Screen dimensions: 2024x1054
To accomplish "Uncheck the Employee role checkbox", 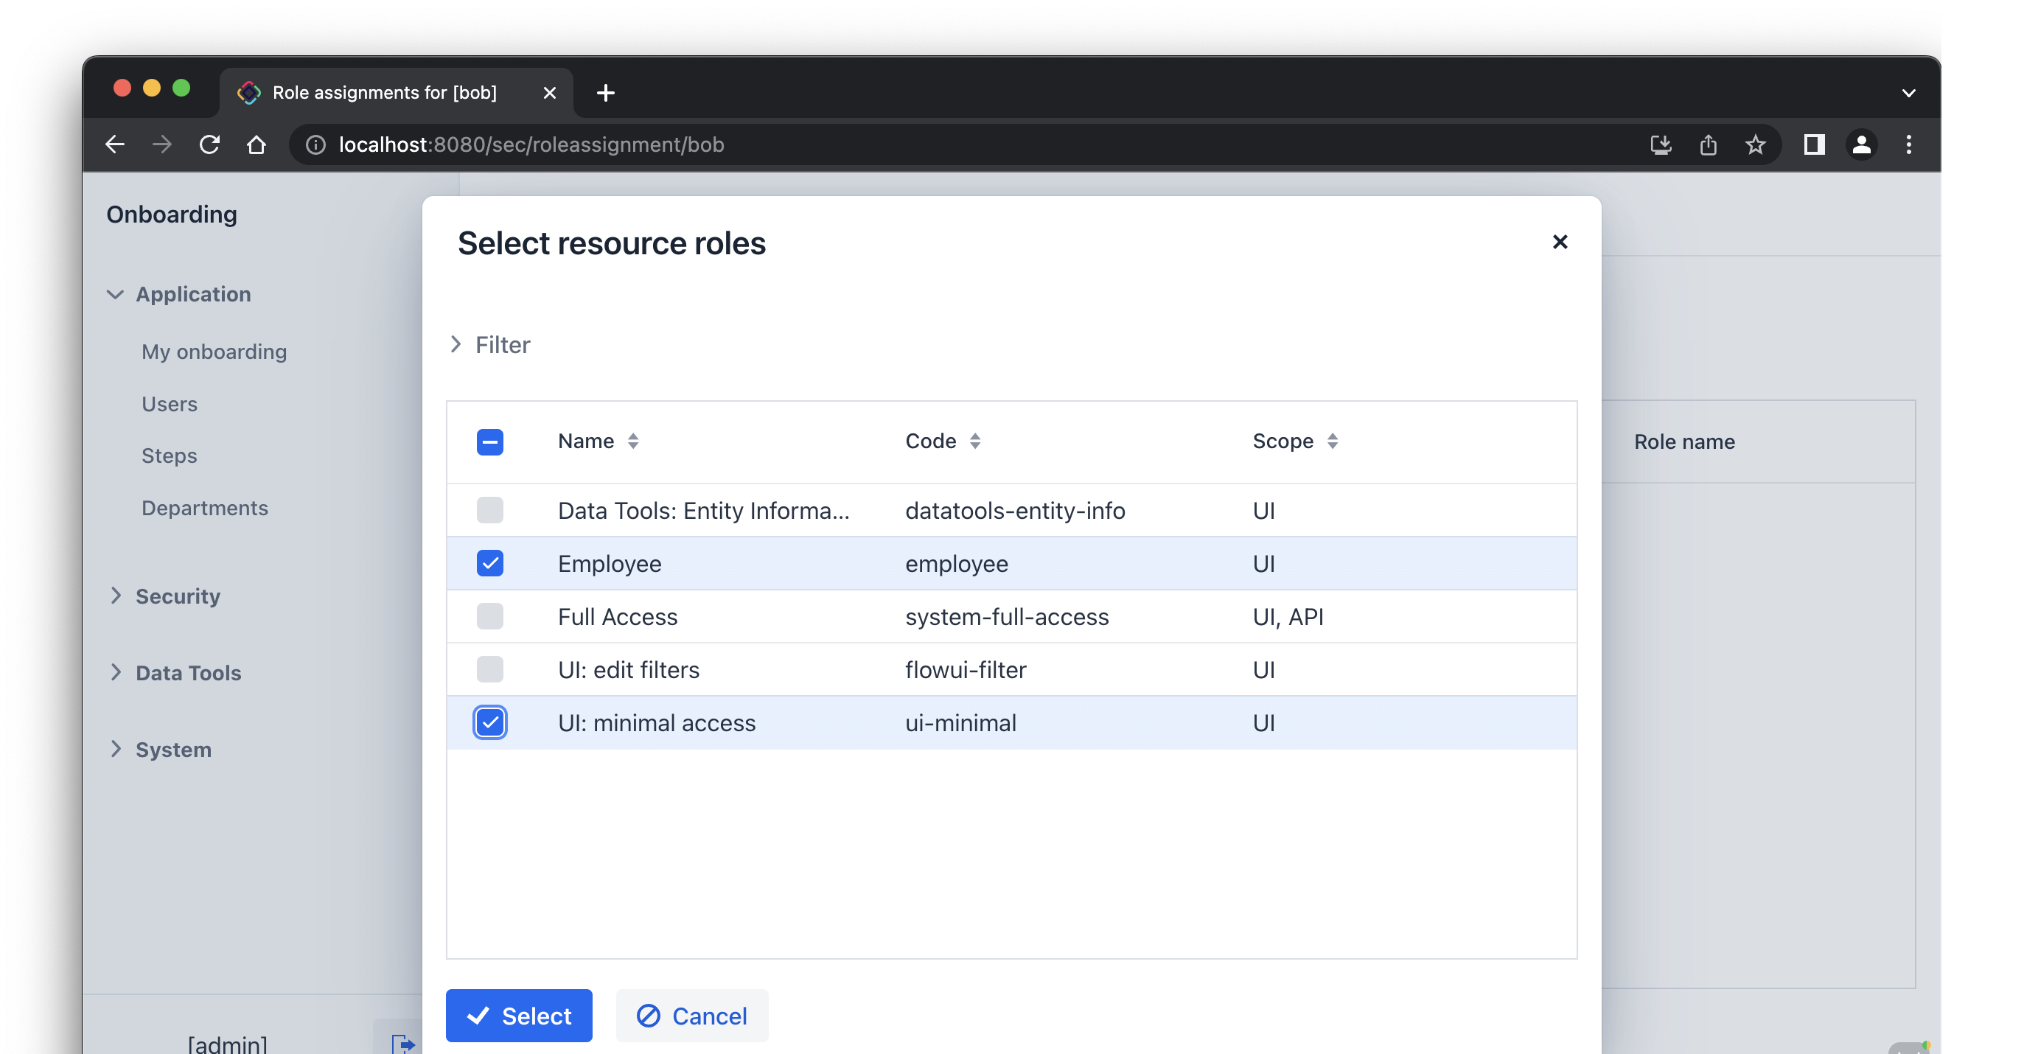I will 490,564.
